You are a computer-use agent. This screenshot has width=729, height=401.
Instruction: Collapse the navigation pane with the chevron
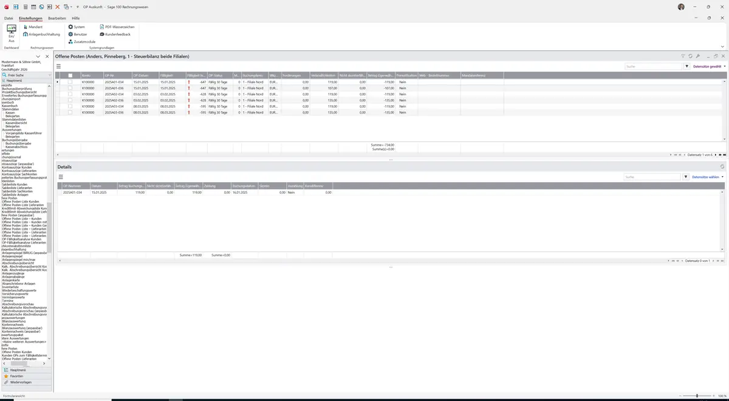click(x=38, y=57)
